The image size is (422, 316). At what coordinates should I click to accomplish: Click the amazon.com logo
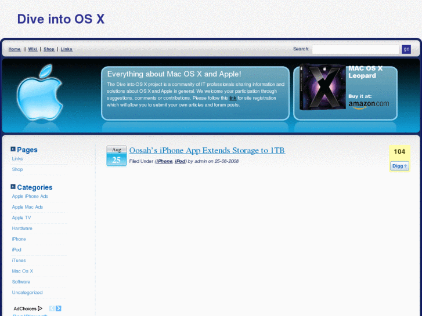pos(369,104)
